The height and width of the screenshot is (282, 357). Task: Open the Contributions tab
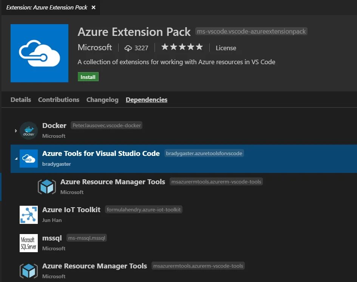pos(59,100)
